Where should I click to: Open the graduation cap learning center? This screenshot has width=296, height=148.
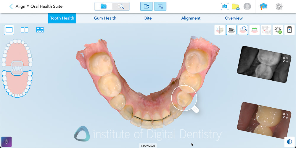(x=263, y=7)
